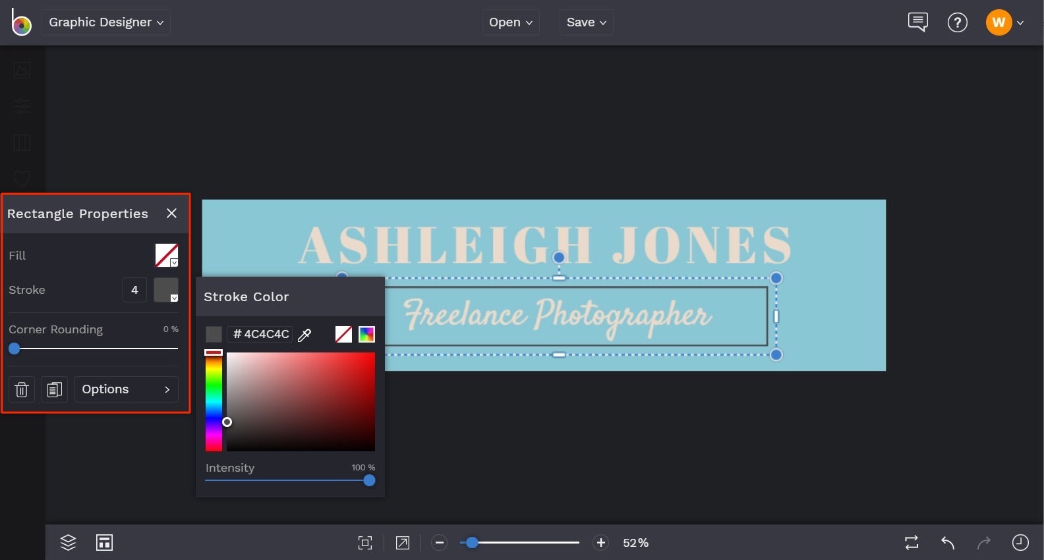The image size is (1044, 560).
Task: Click the Stroke Color panel title
Action: coord(246,297)
